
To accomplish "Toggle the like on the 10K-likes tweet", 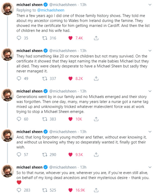I will (x=70, y=119).
